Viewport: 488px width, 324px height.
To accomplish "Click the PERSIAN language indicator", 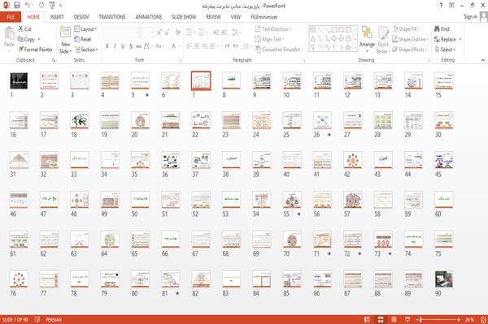I will pyautogui.click(x=54, y=319).
